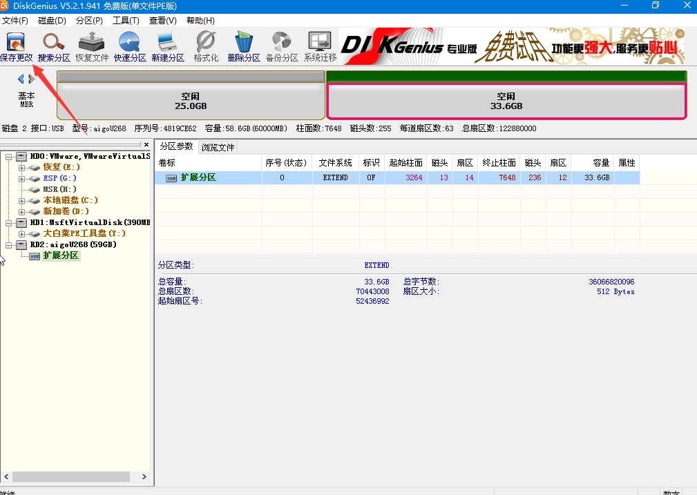
Task: Select the 扩展分区 item in the disk tree
Action: click(61, 255)
